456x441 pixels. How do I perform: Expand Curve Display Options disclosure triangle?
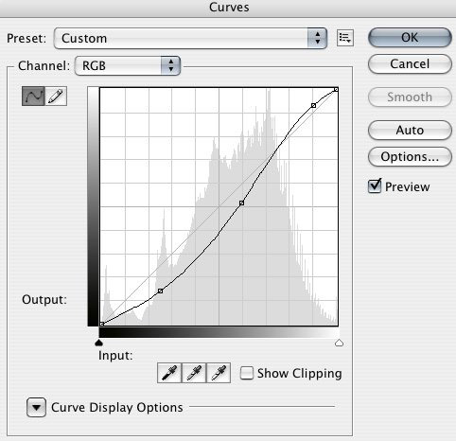pyautogui.click(x=36, y=407)
